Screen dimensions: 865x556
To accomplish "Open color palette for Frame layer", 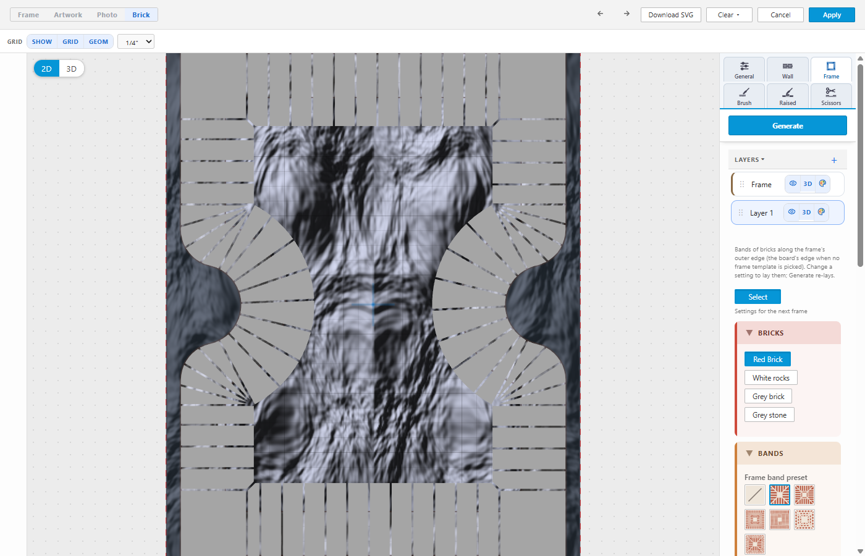I will click(x=822, y=183).
